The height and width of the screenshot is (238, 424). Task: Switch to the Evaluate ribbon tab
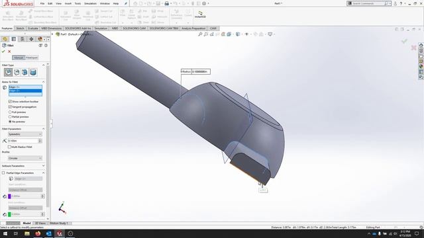(x=33, y=28)
